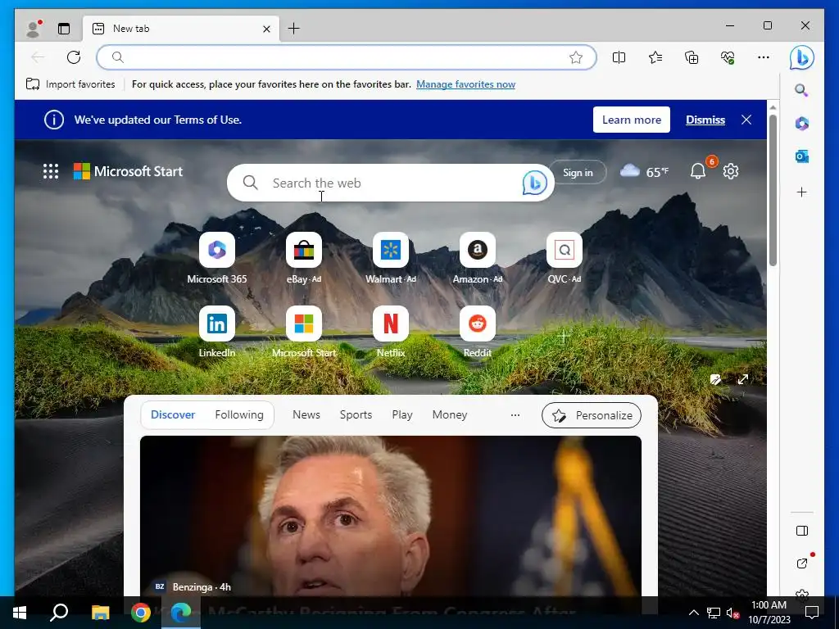Click the muted volume tray icon
The image size is (839, 629).
[732, 613]
